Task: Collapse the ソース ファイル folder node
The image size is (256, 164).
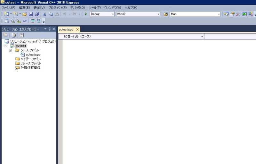Action: coord(10,50)
